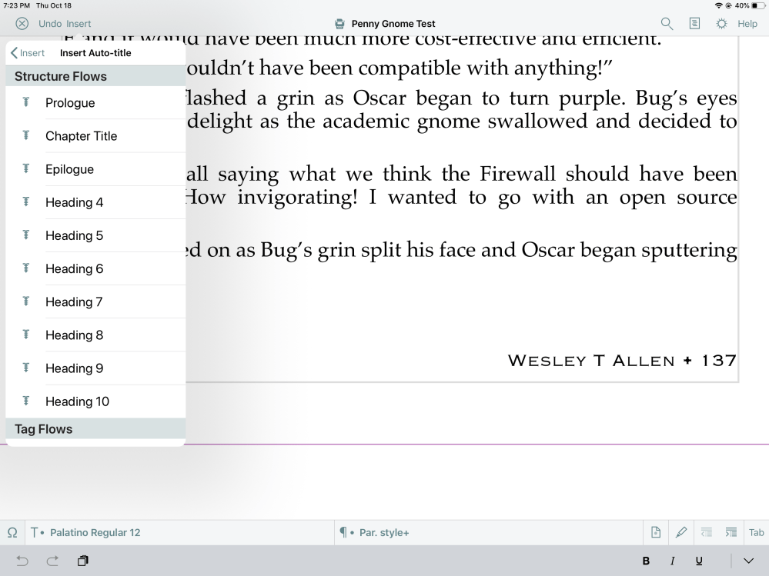Open the settings gear

(721, 23)
